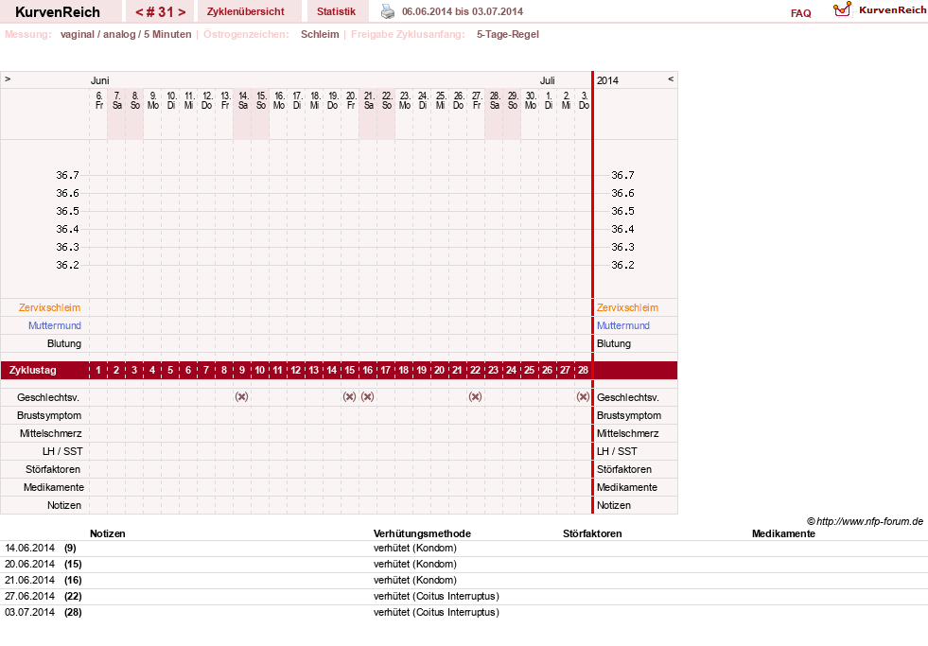Screen dimensions: 928x646
Task: Click notes row 14.06.2014 (9)
Action: 464,549
